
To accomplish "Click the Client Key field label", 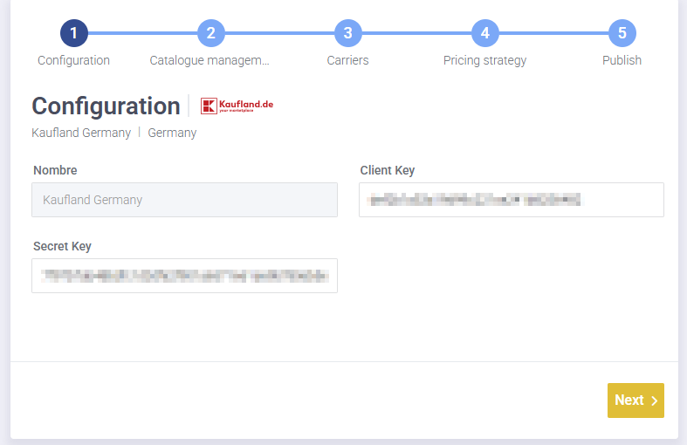I will 387,170.
